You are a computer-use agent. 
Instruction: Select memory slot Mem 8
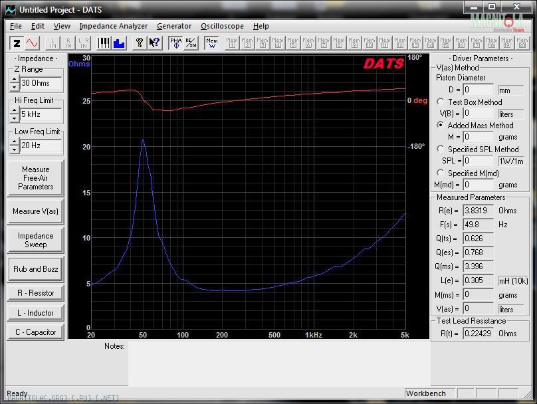click(339, 43)
